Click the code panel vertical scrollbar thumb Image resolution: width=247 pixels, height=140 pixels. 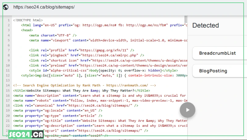(x=186, y=19)
